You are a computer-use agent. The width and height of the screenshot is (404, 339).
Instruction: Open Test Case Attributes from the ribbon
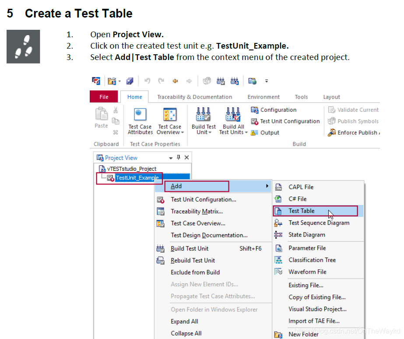140,121
